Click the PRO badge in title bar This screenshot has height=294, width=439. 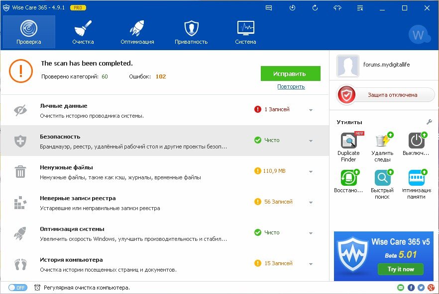click(x=78, y=8)
